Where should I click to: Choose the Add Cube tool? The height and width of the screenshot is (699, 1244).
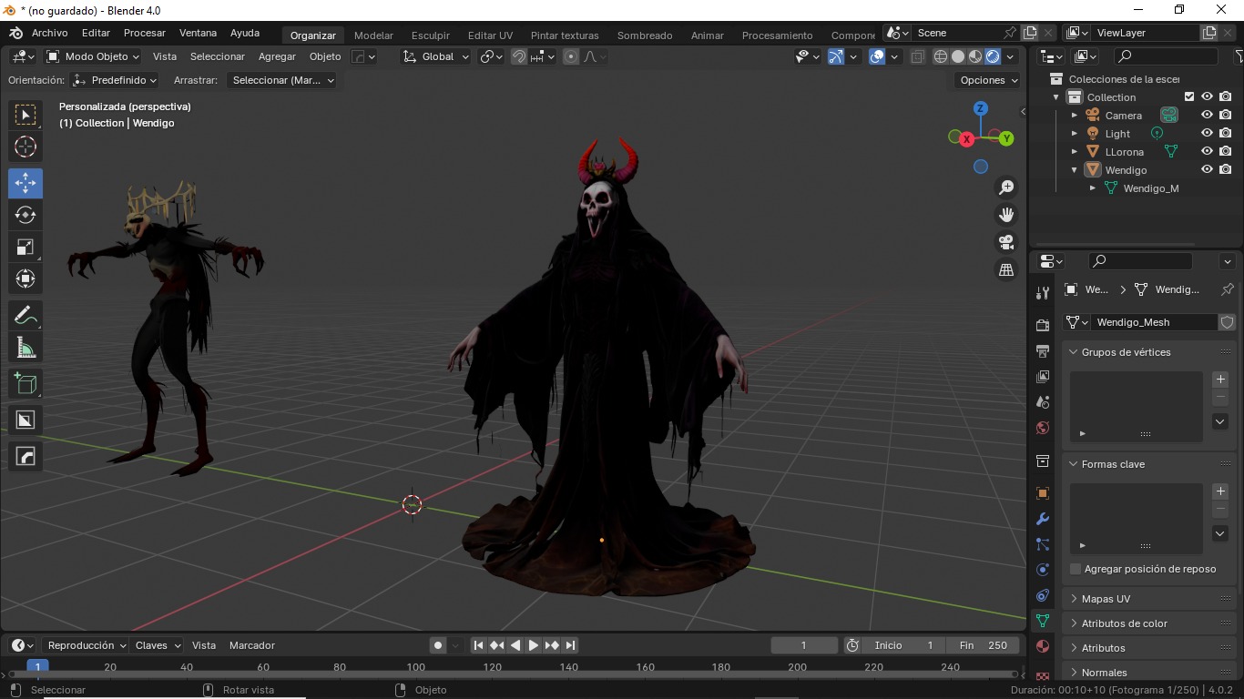[25, 383]
